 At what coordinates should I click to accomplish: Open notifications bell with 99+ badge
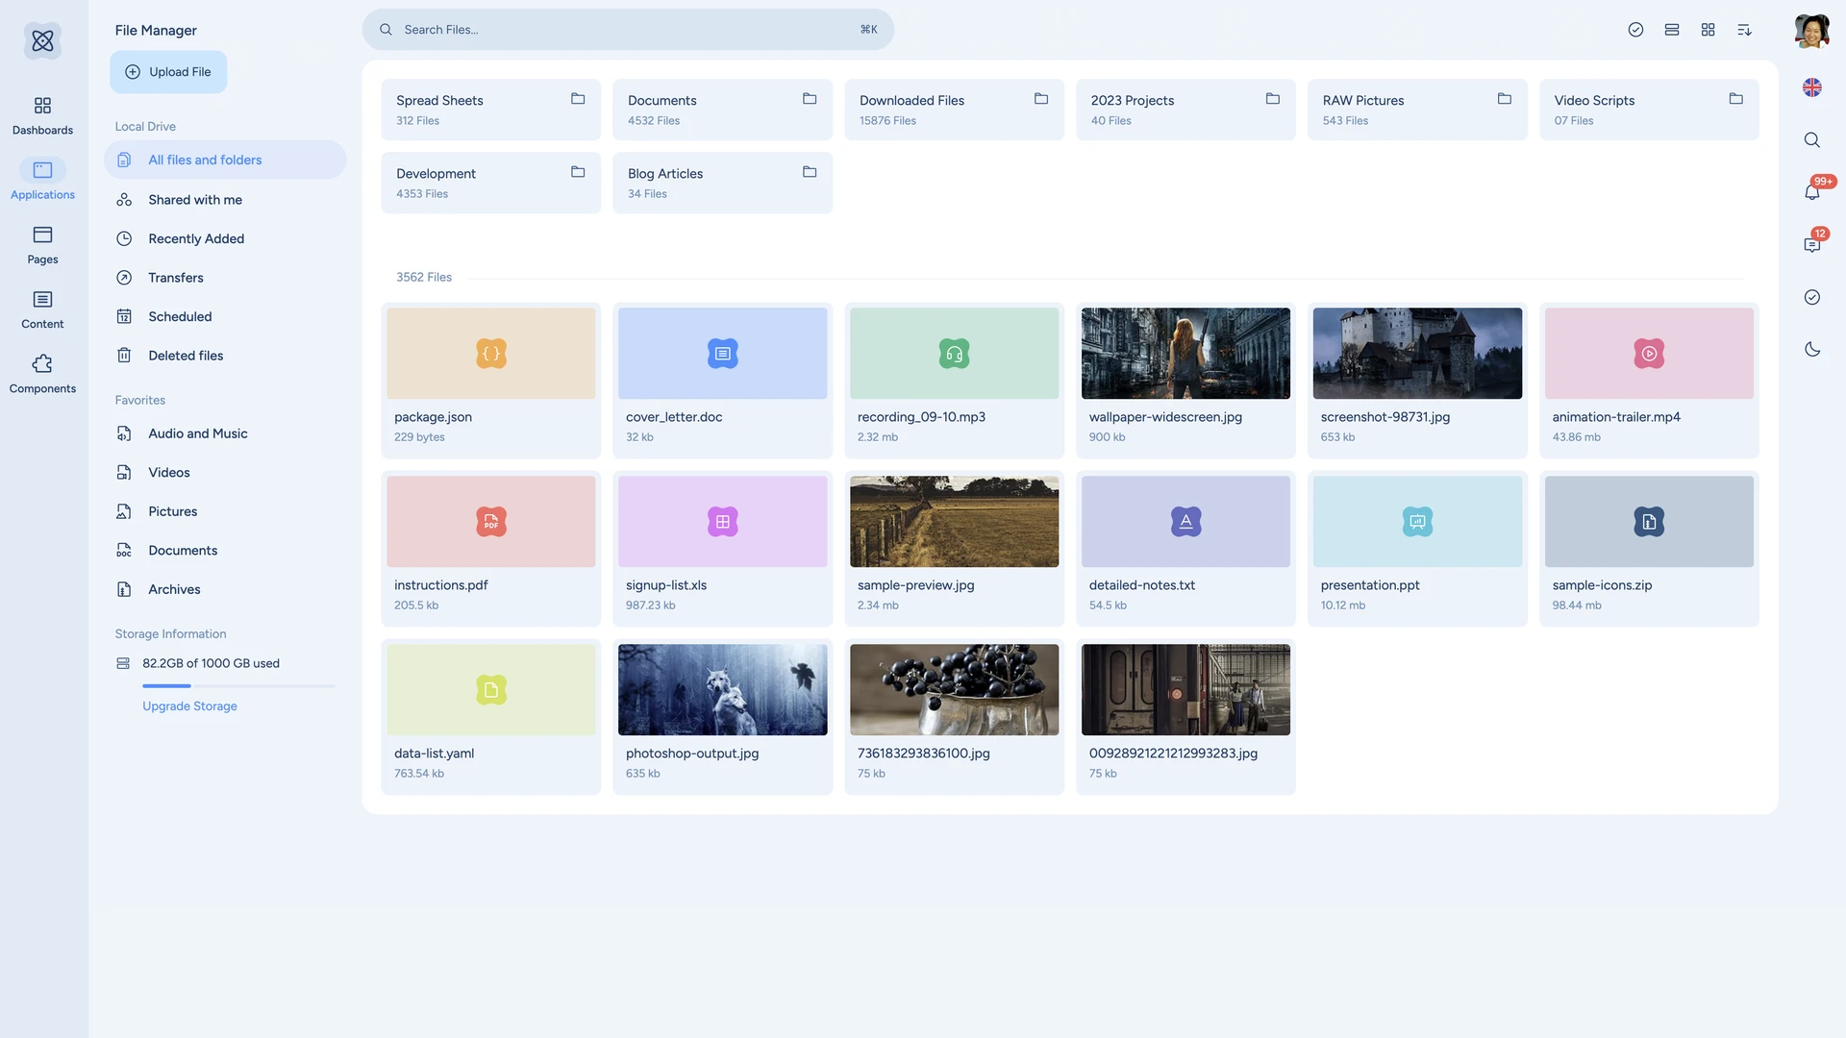[1812, 192]
